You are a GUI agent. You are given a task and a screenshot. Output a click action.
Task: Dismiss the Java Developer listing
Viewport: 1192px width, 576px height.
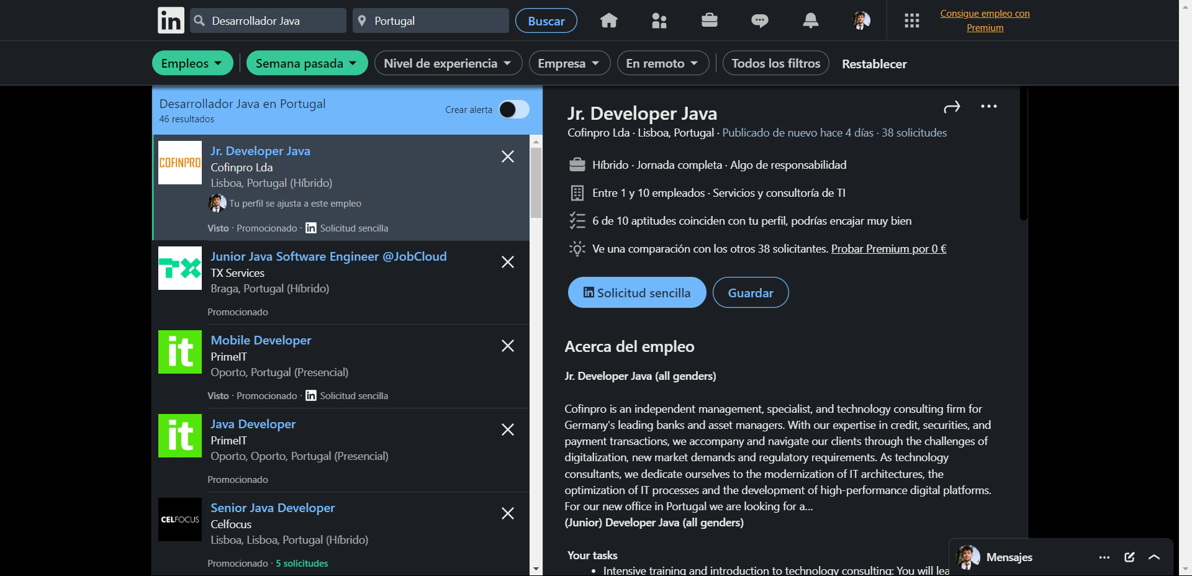pos(508,430)
